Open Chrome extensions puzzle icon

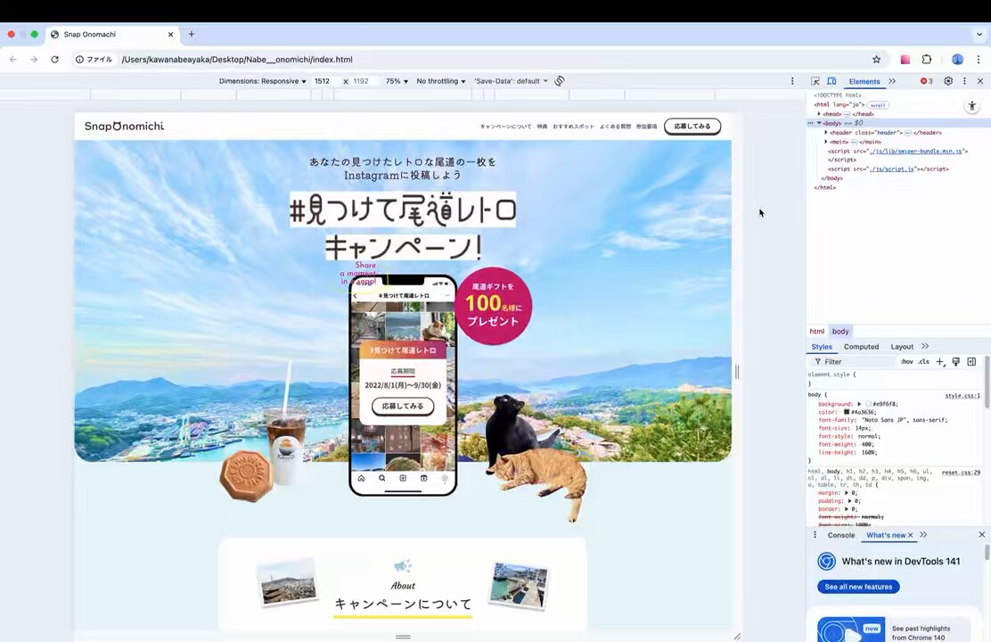point(927,60)
